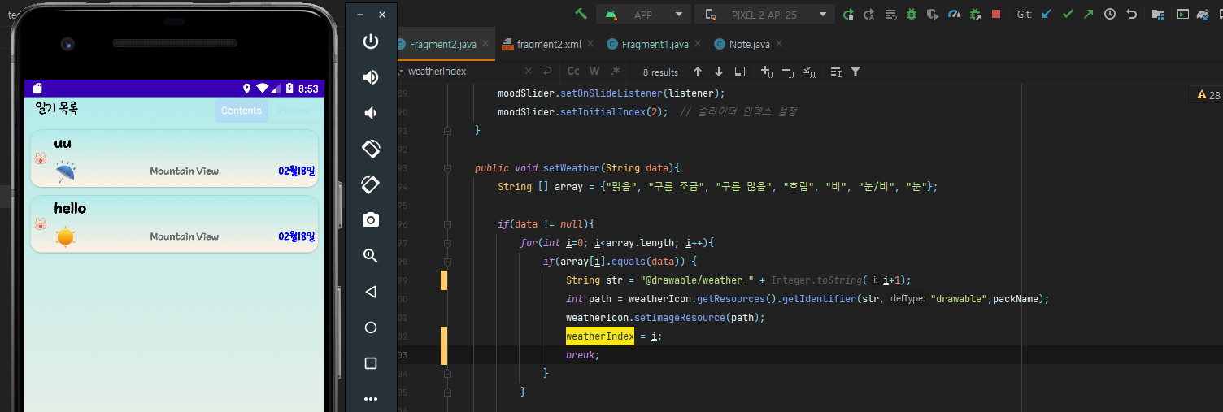The image size is (1223, 412).
Task: Click Apply Changes and Restart Activity icon
Action: (x=869, y=14)
